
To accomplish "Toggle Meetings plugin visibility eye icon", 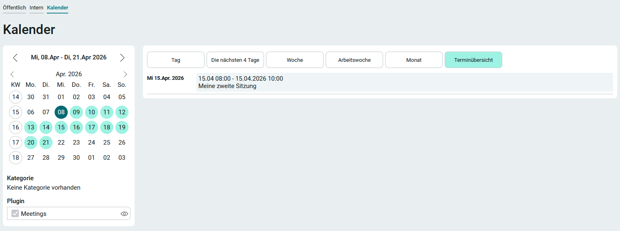I will tap(124, 214).
